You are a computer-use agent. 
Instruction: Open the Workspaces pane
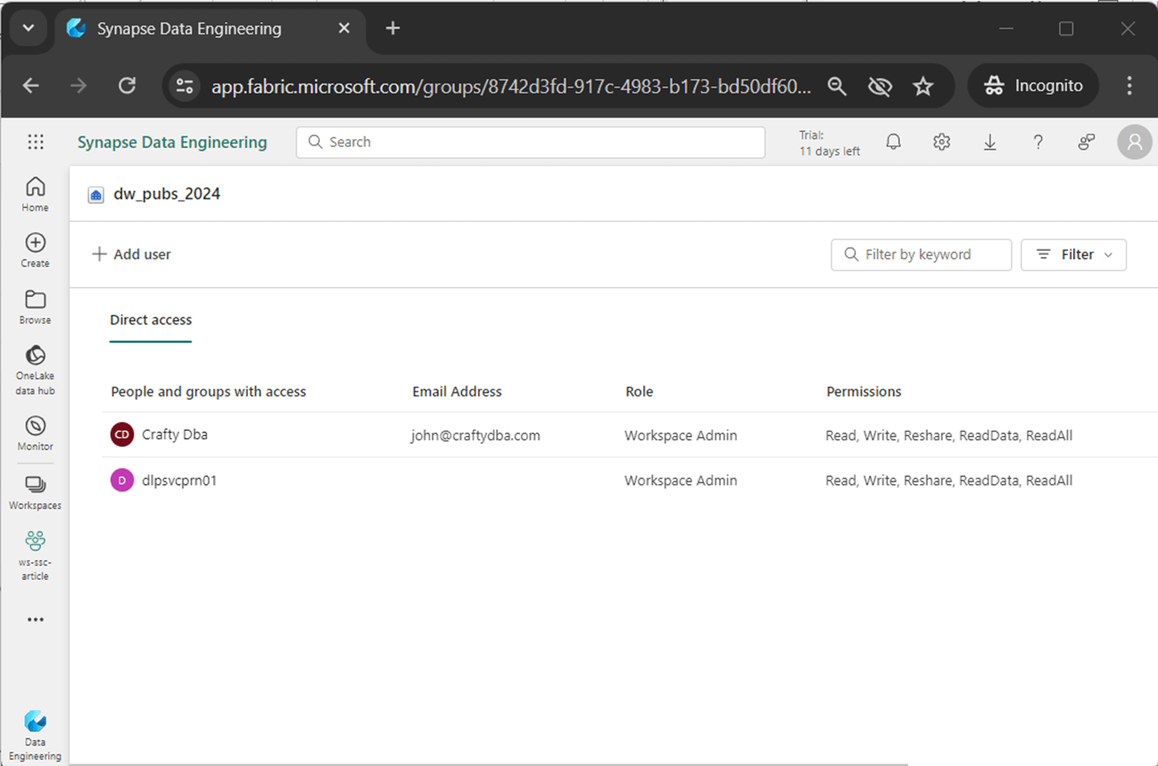[36, 492]
